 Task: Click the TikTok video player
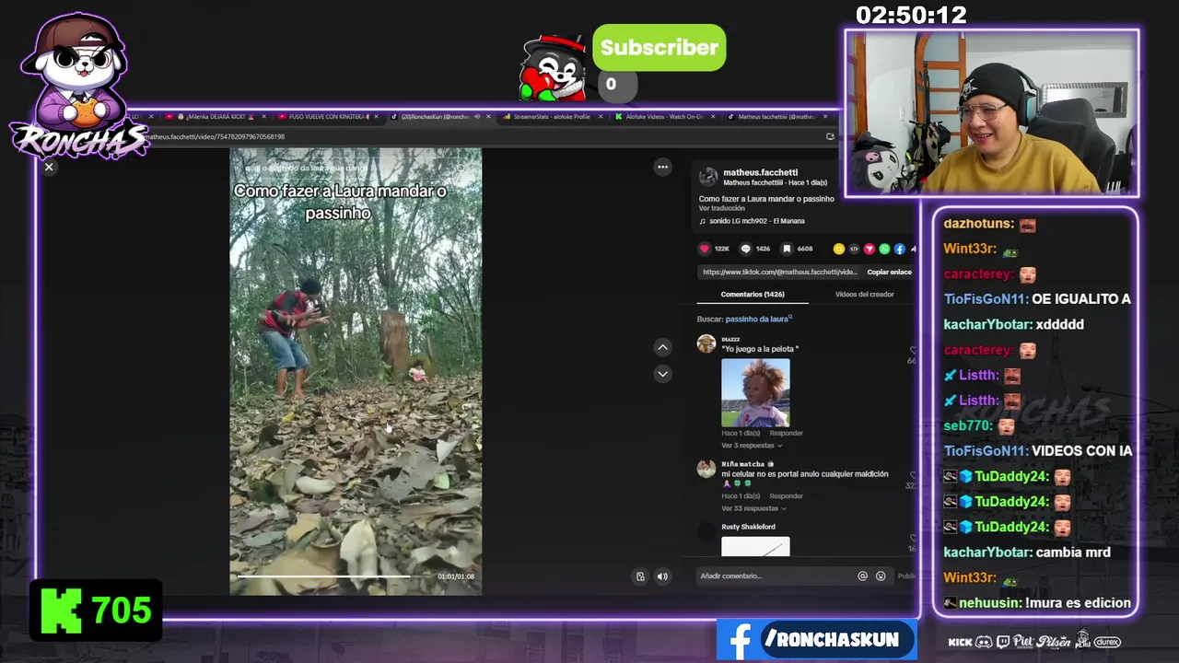click(x=356, y=371)
